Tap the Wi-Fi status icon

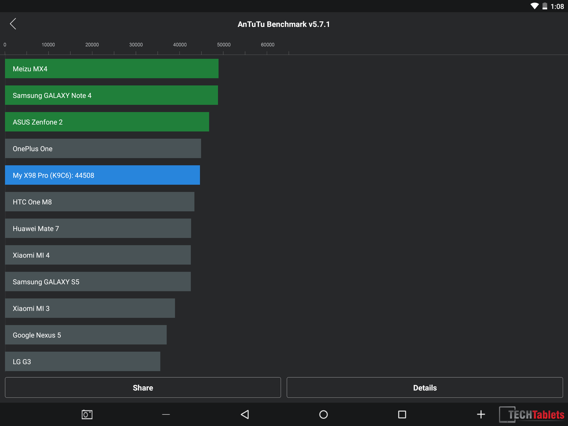534,6
